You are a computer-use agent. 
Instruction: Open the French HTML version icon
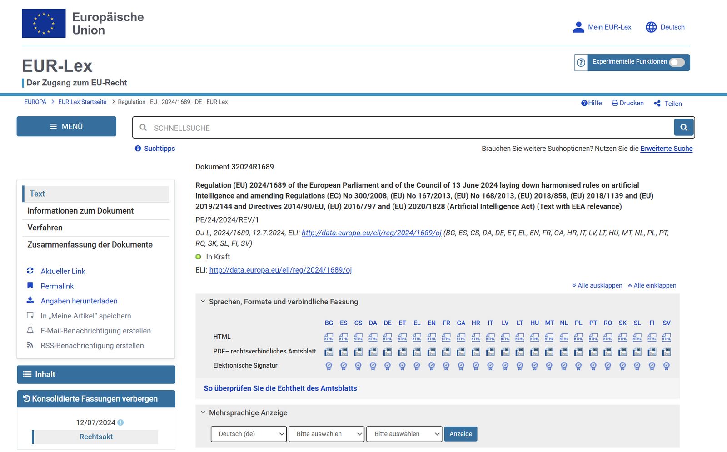446,338
